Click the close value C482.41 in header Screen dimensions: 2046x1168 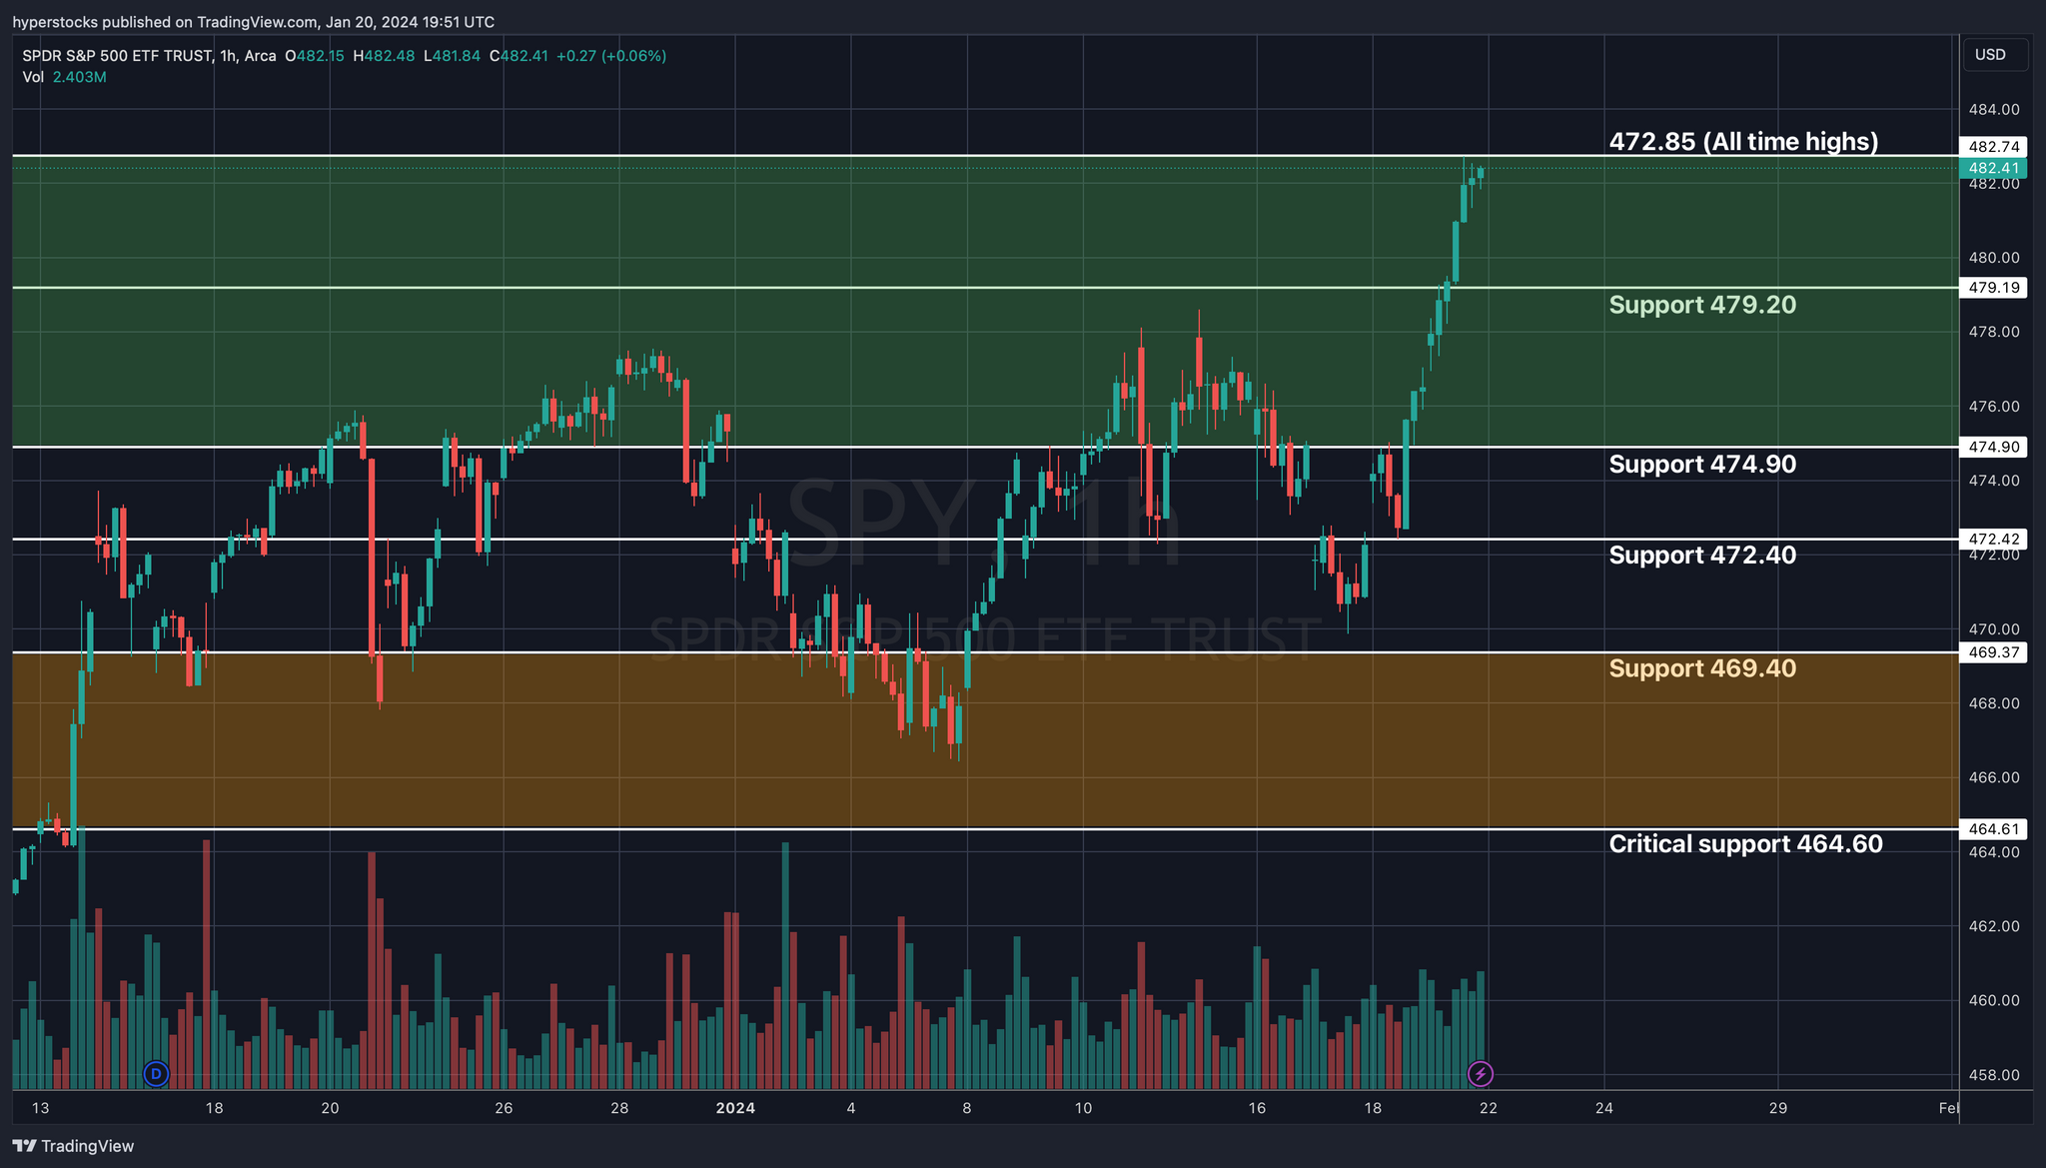pyautogui.click(x=518, y=56)
